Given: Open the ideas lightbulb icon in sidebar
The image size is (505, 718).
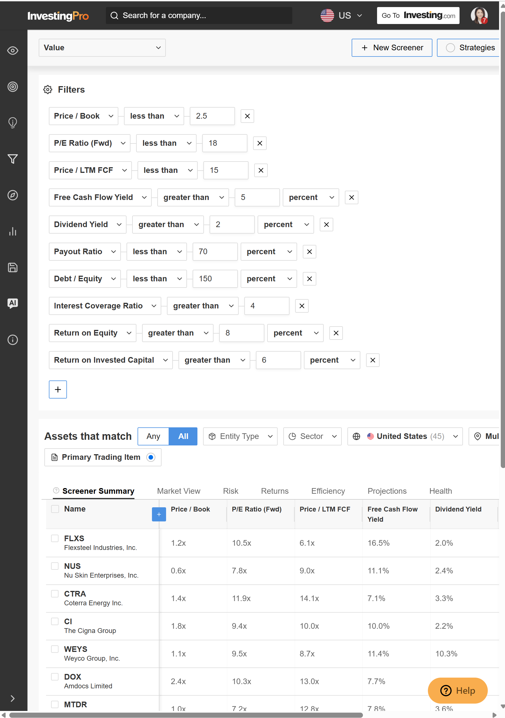Looking at the screenshot, I should pos(12,123).
